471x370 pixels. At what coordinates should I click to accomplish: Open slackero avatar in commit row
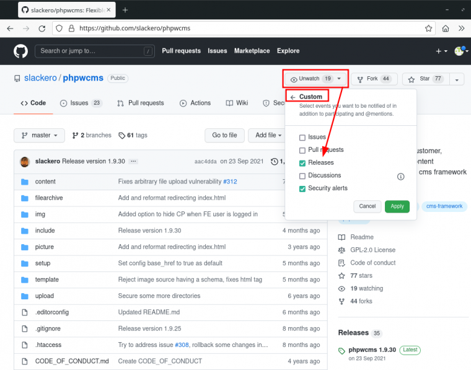[x=25, y=162]
